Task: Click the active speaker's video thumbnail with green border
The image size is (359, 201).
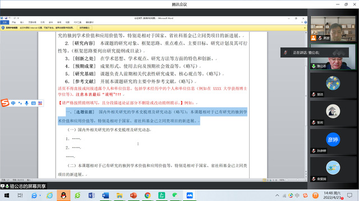Action: click(333, 57)
